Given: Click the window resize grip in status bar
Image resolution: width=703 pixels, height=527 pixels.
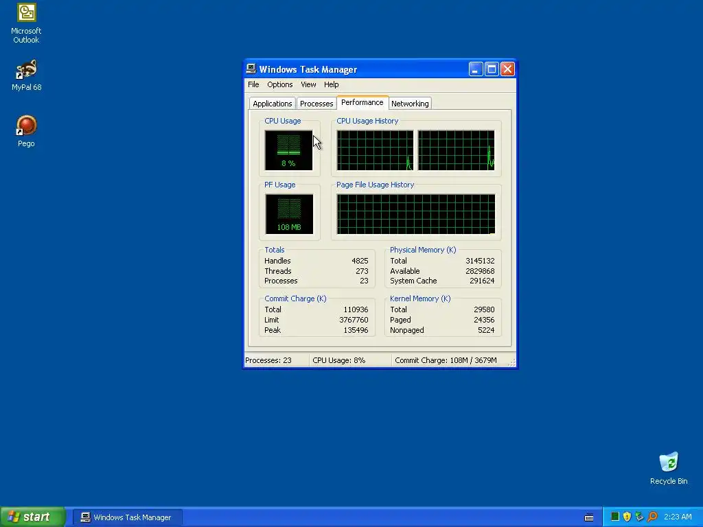Looking at the screenshot, I should [511, 363].
